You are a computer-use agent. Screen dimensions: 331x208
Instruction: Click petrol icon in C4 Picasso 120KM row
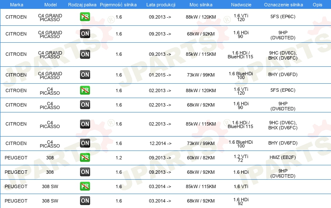pos(85,90)
